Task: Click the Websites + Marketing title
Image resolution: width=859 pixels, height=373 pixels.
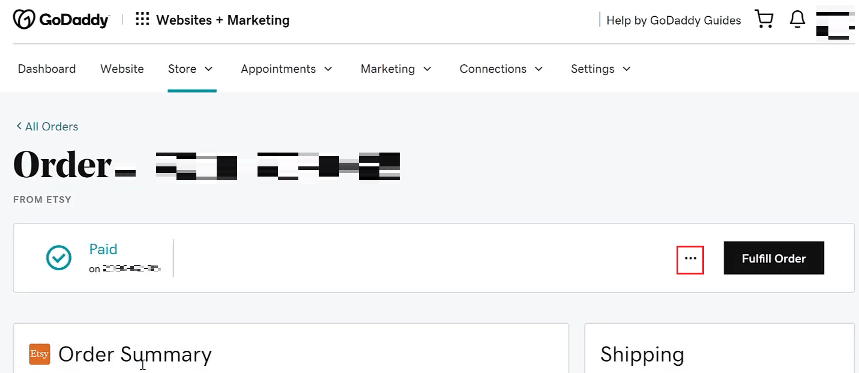Action: (223, 20)
